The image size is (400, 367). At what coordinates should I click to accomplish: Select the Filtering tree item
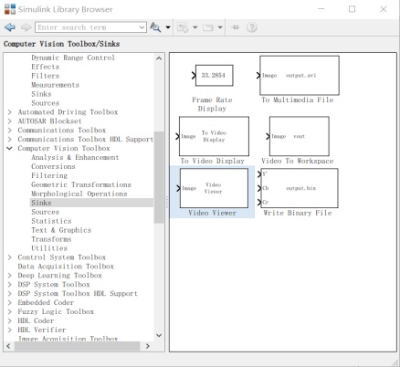49,175
